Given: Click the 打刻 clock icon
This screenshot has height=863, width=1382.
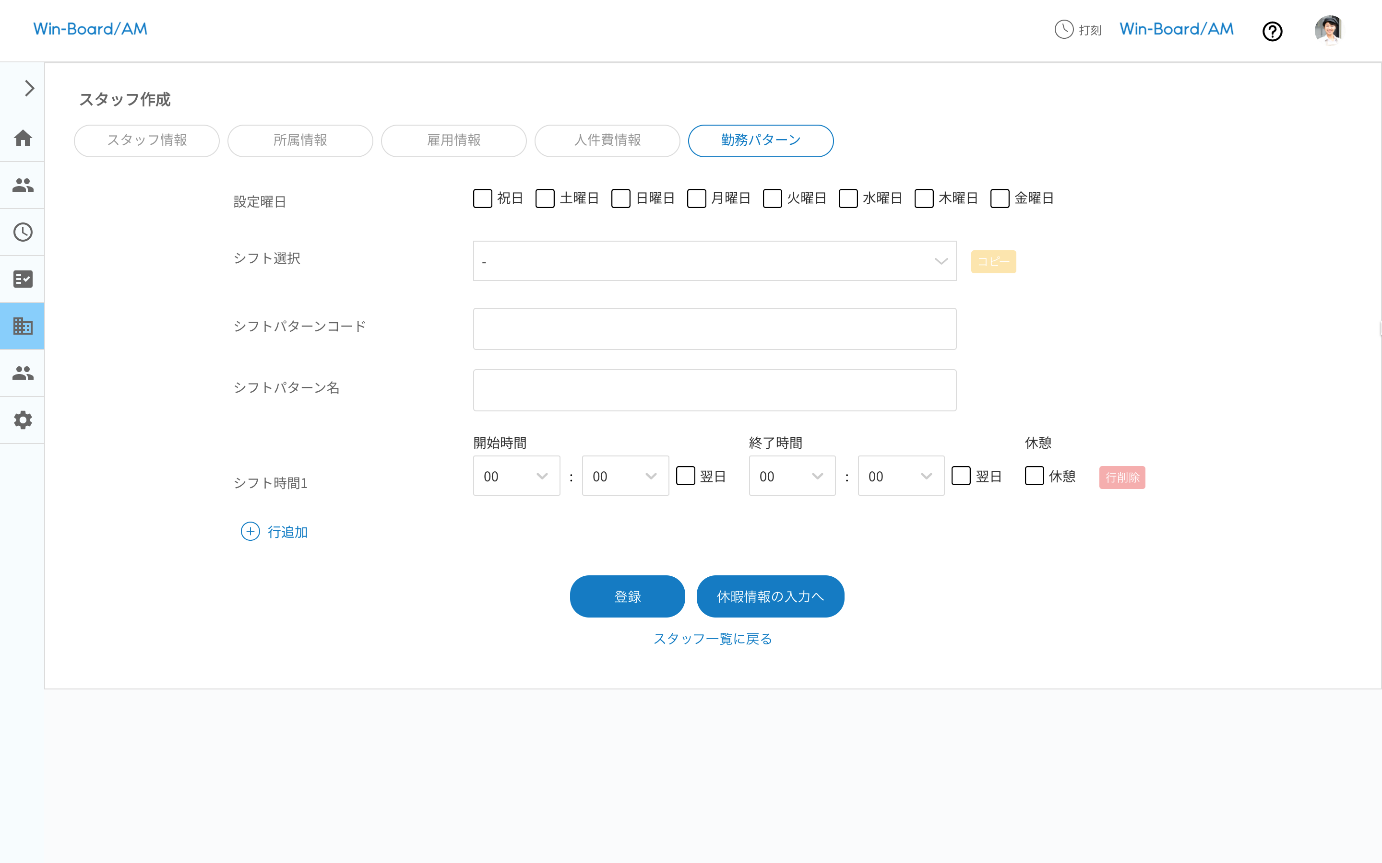Looking at the screenshot, I should click(x=1063, y=29).
